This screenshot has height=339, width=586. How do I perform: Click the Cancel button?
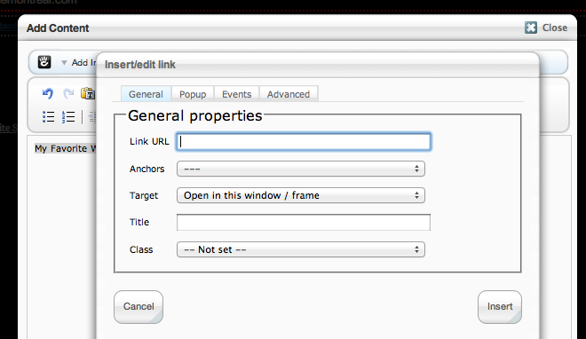[139, 307]
